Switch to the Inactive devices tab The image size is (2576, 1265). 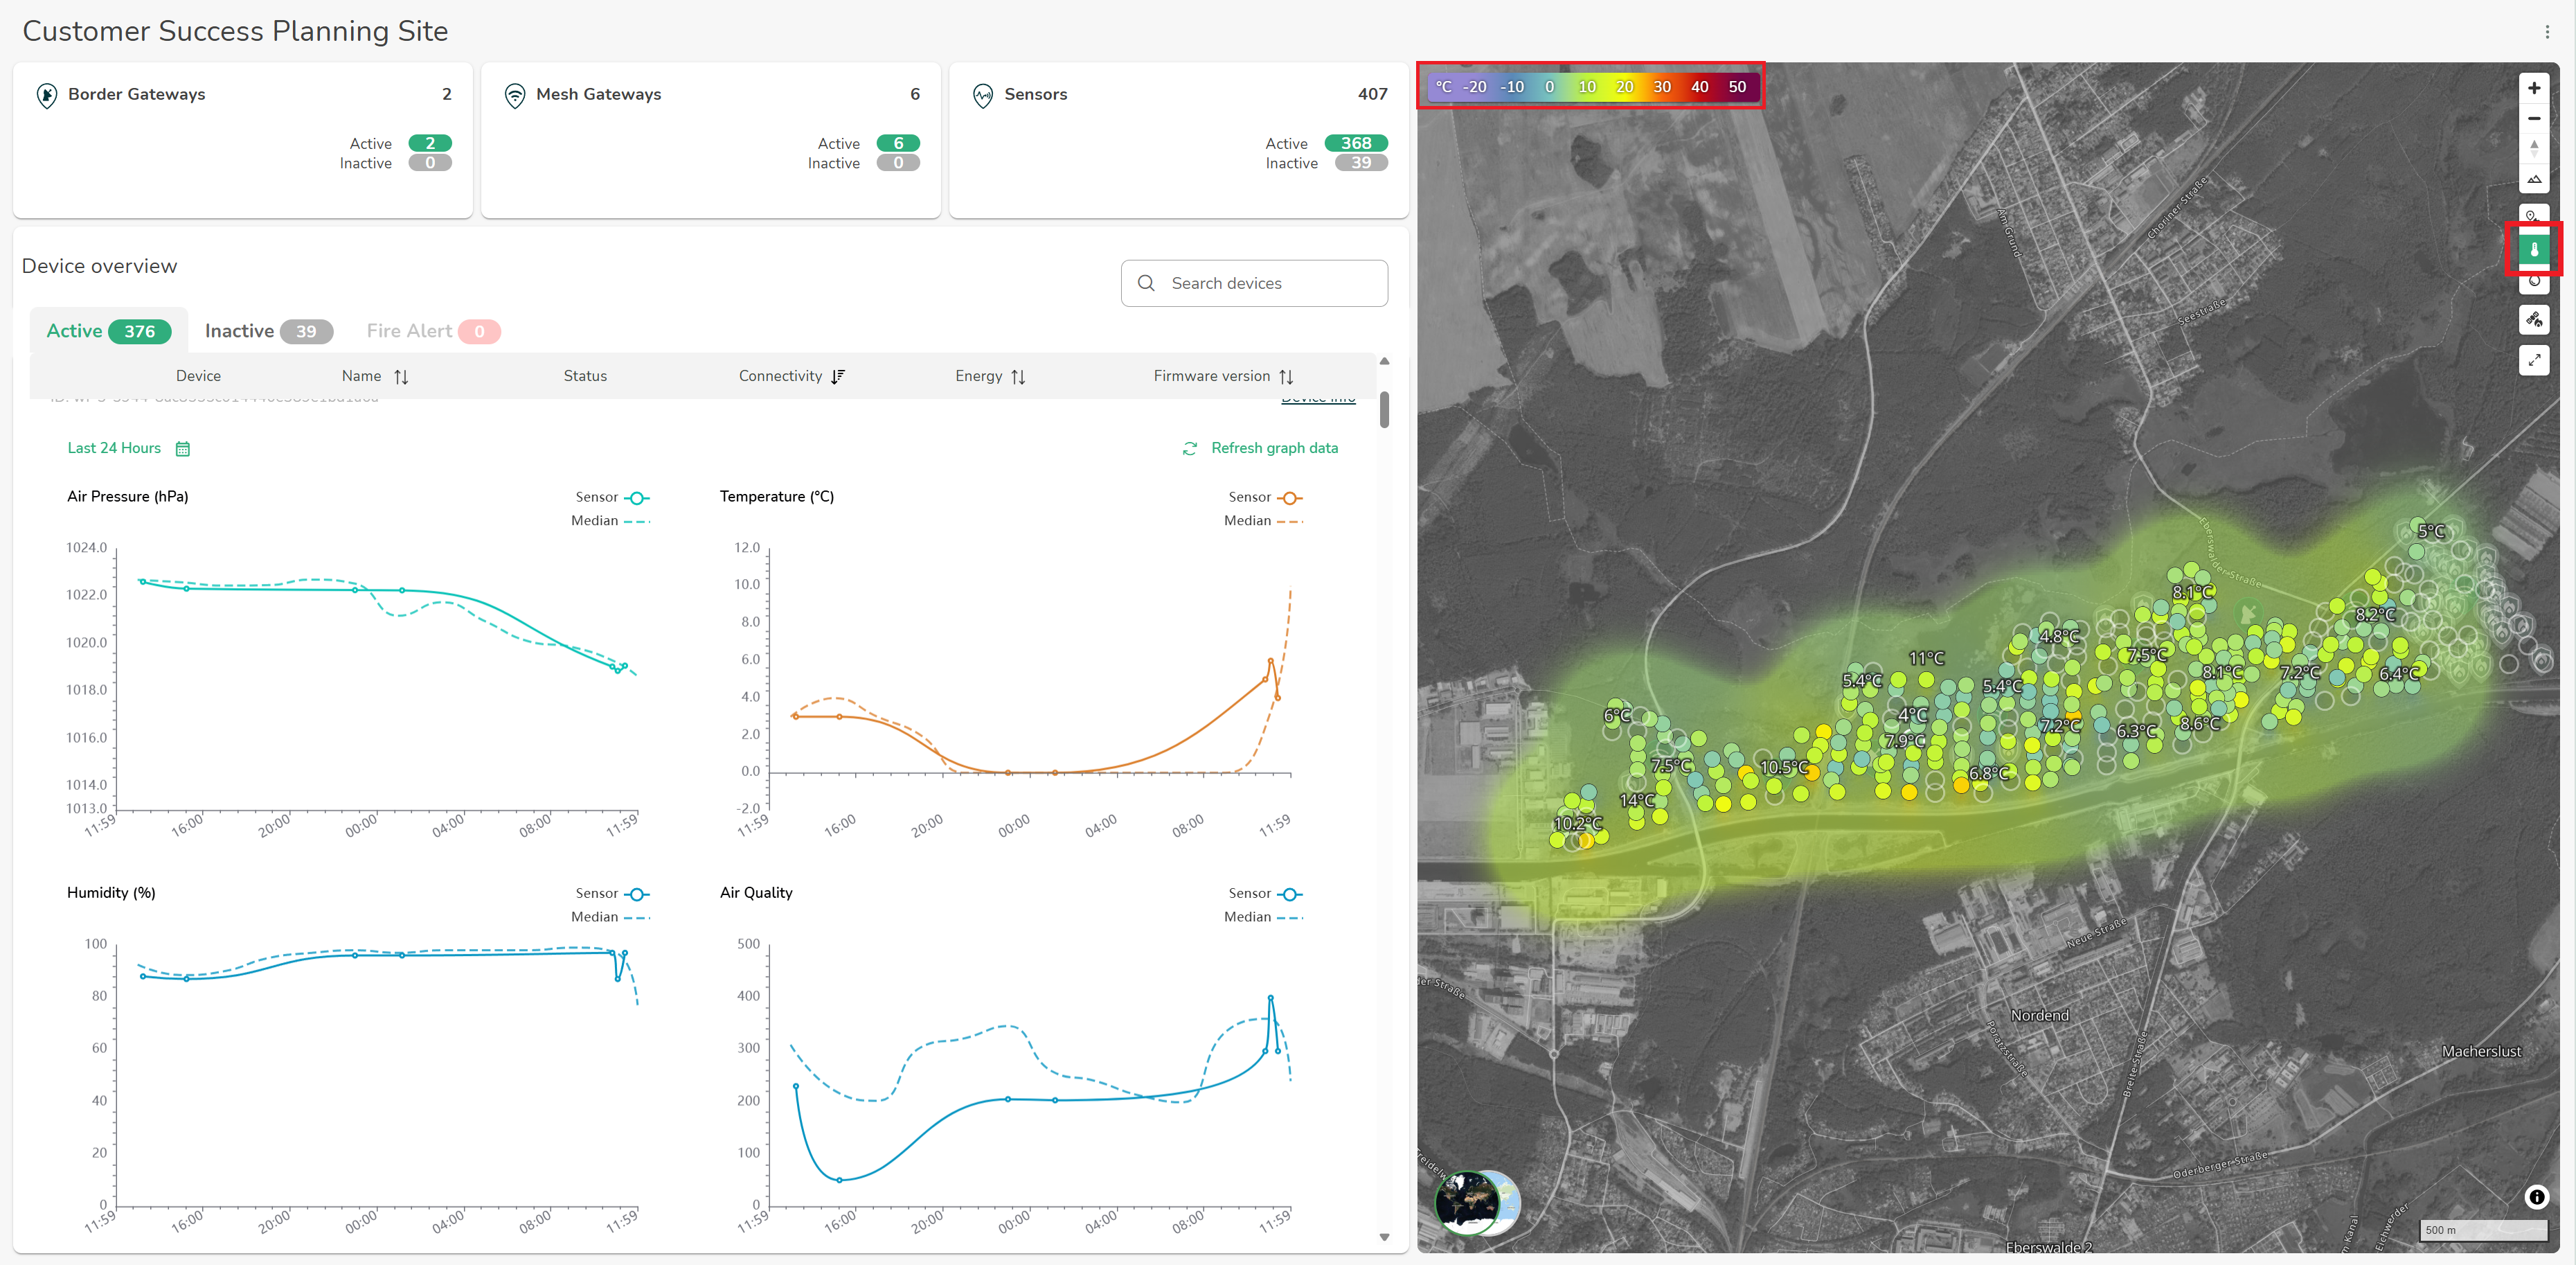[x=267, y=331]
